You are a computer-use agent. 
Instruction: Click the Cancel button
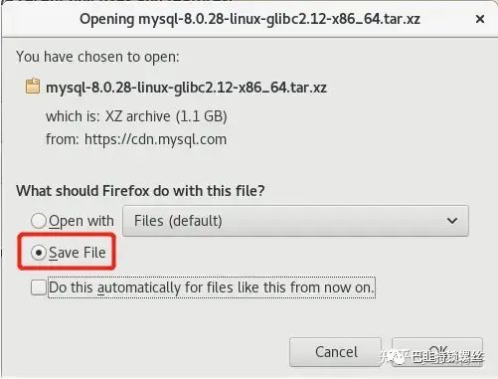pyautogui.click(x=335, y=352)
